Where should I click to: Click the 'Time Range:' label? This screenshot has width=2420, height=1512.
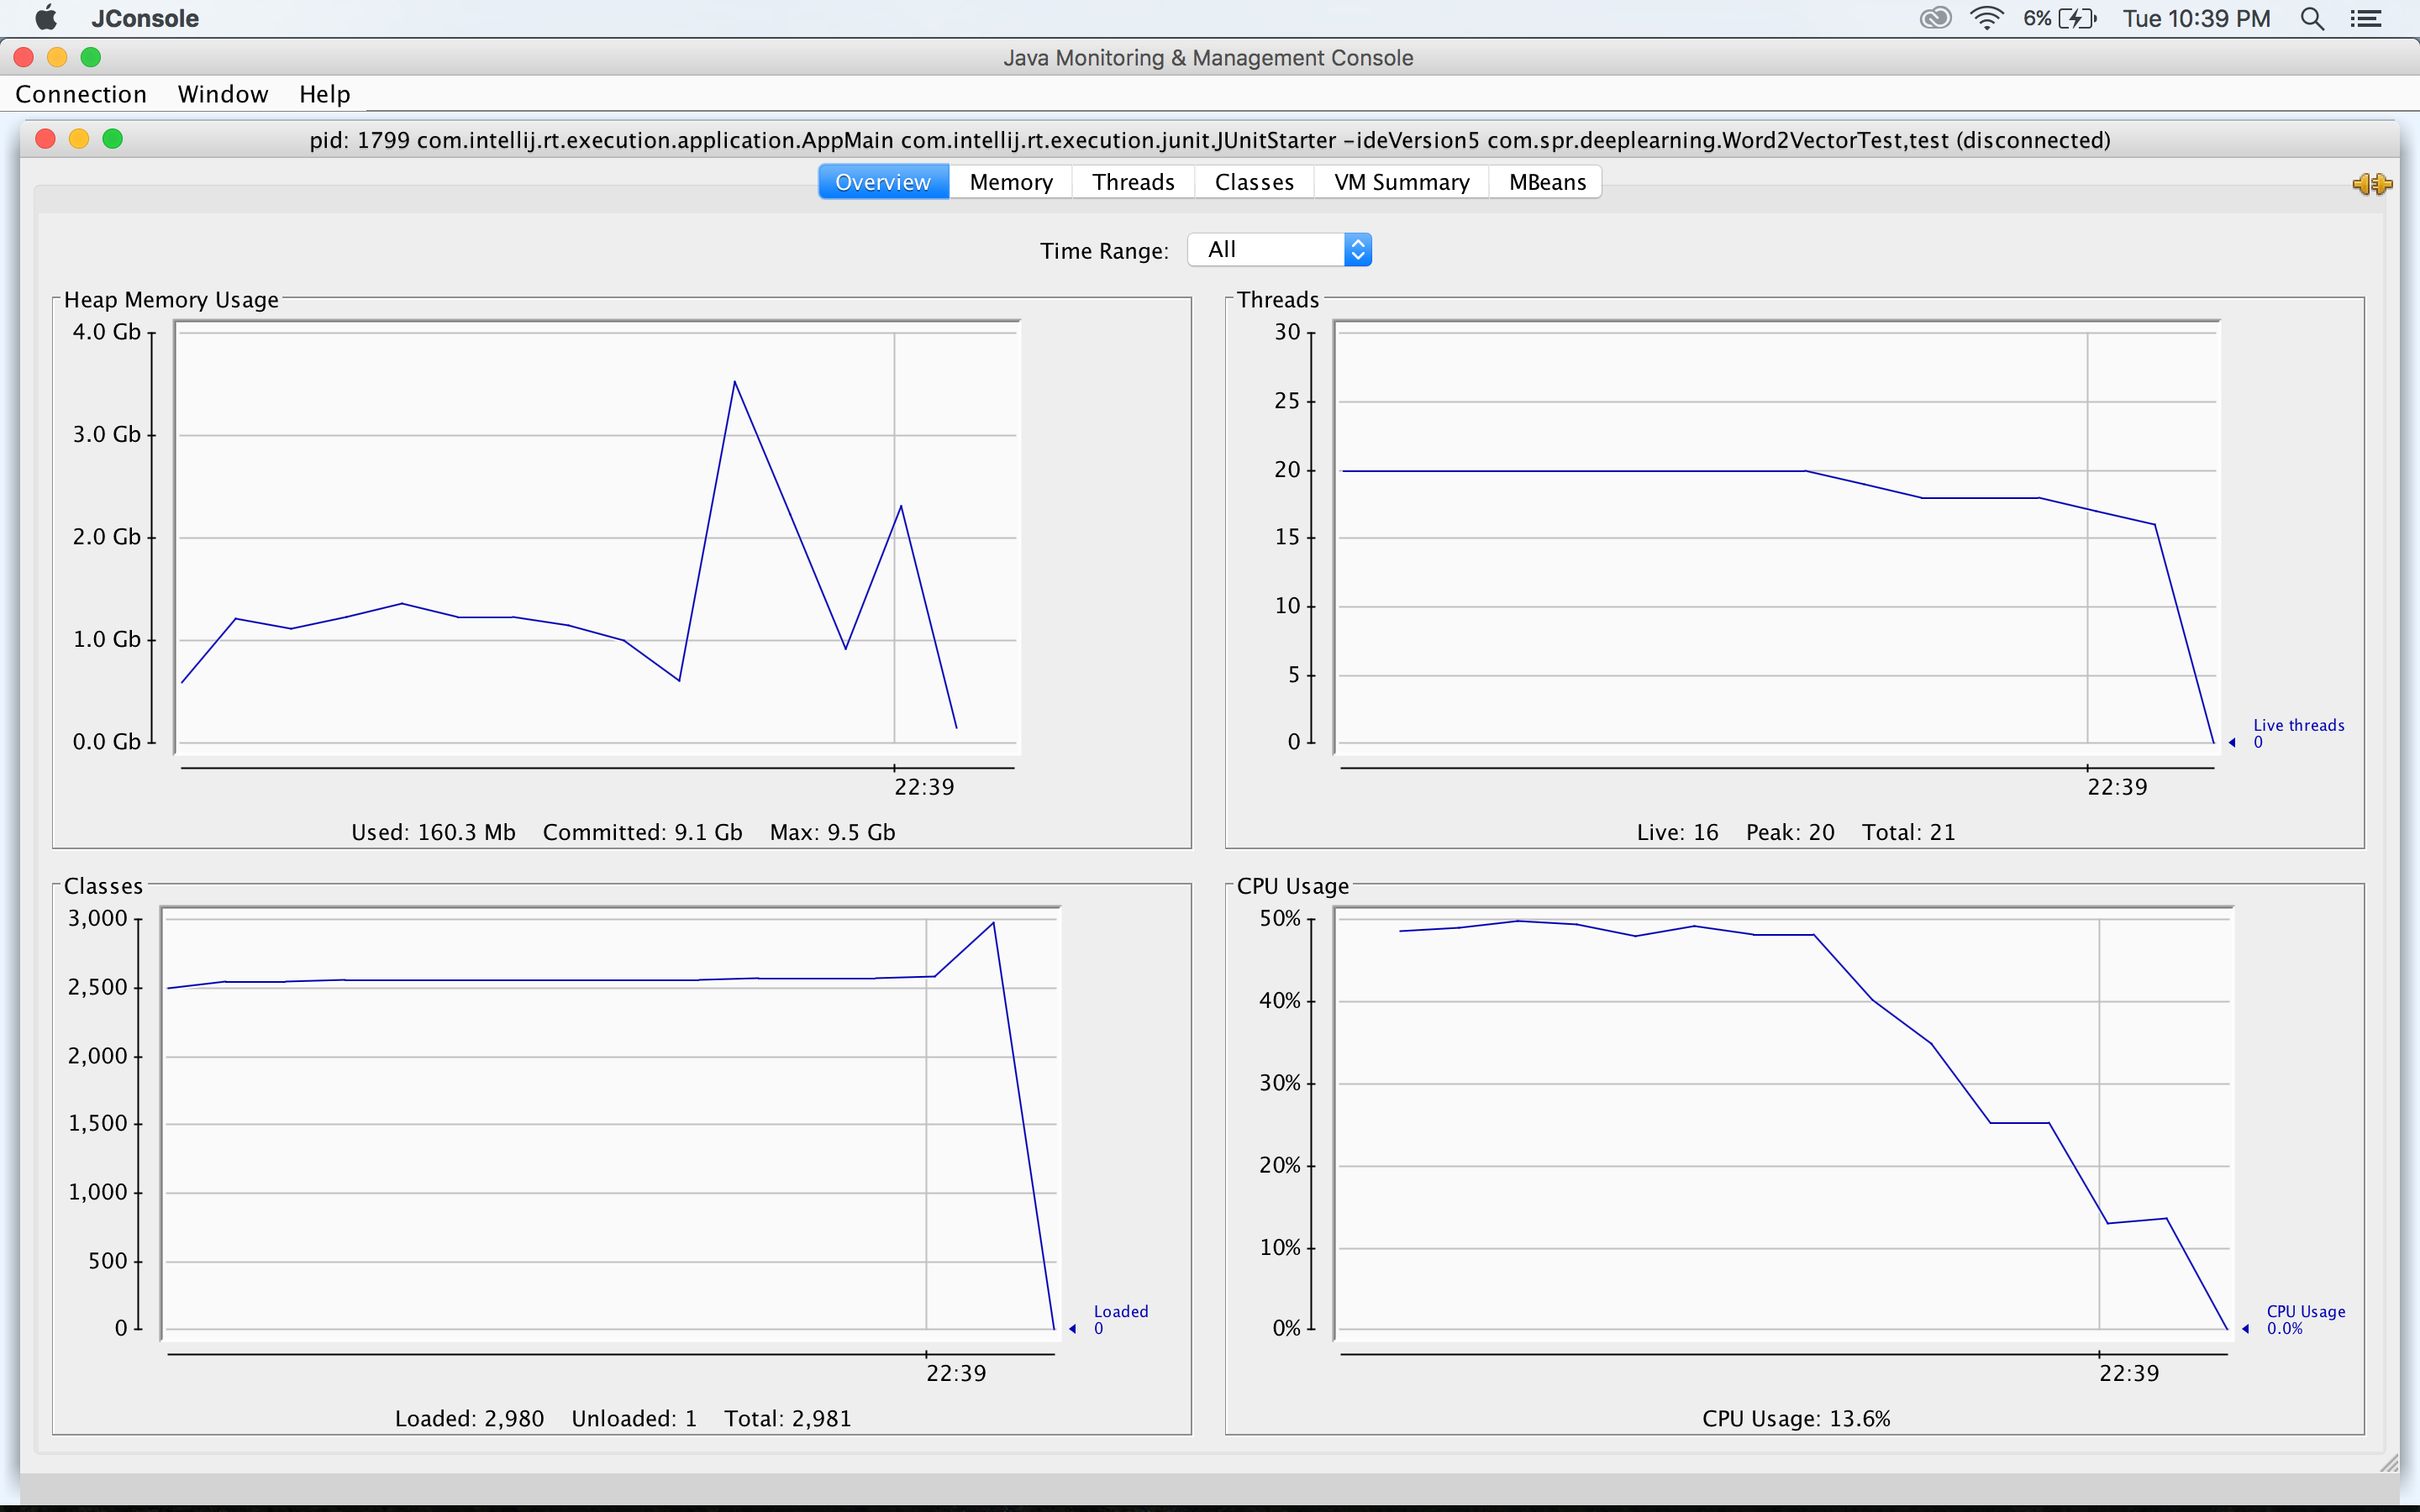tap(1104, 250)
